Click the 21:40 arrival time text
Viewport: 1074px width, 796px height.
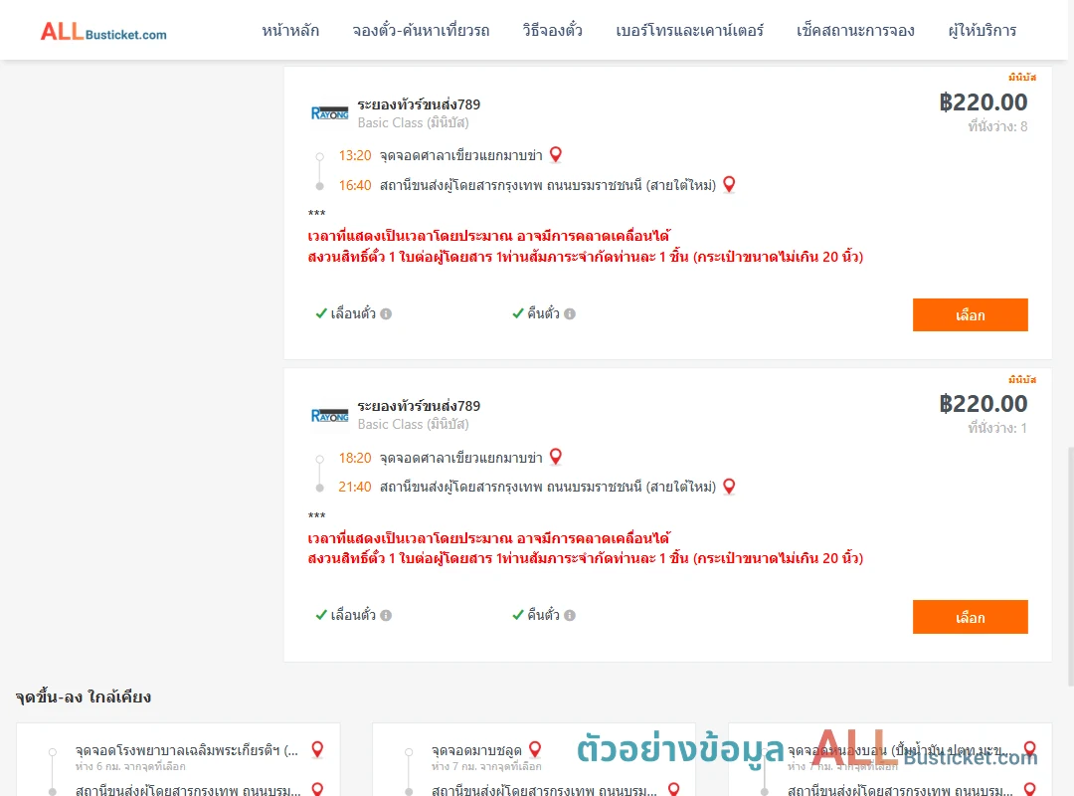(x=355, y=487)
